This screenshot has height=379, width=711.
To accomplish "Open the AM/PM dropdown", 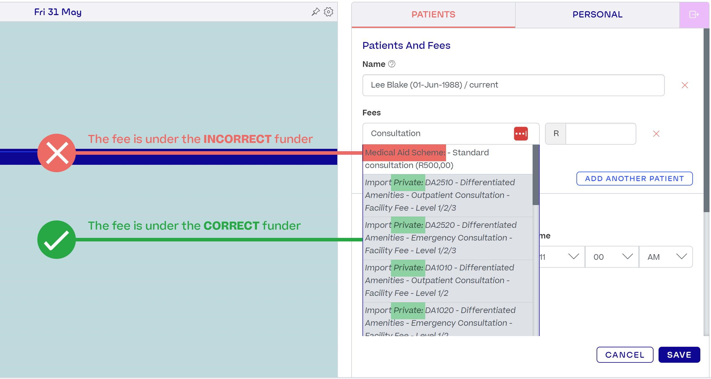I will [666, 257].
